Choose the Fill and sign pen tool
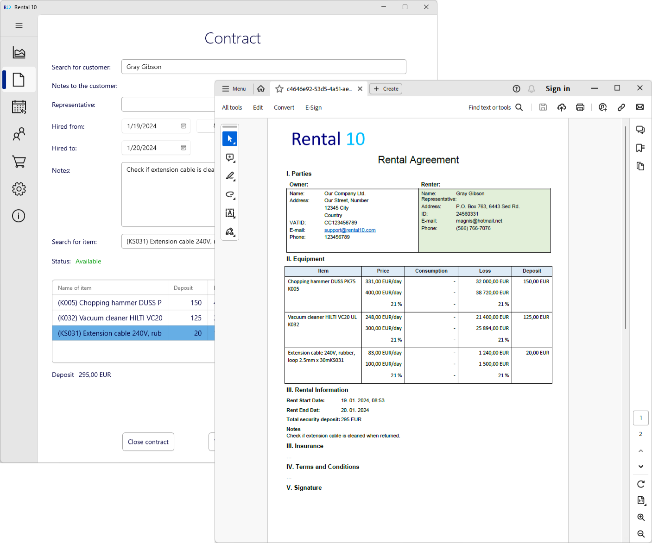Image resolution: width=652 pixels, height=543 pixels. coord(230,231)
